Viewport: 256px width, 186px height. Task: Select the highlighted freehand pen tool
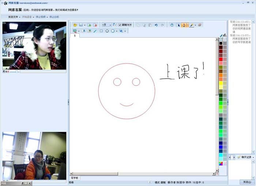tap(184, 25)
